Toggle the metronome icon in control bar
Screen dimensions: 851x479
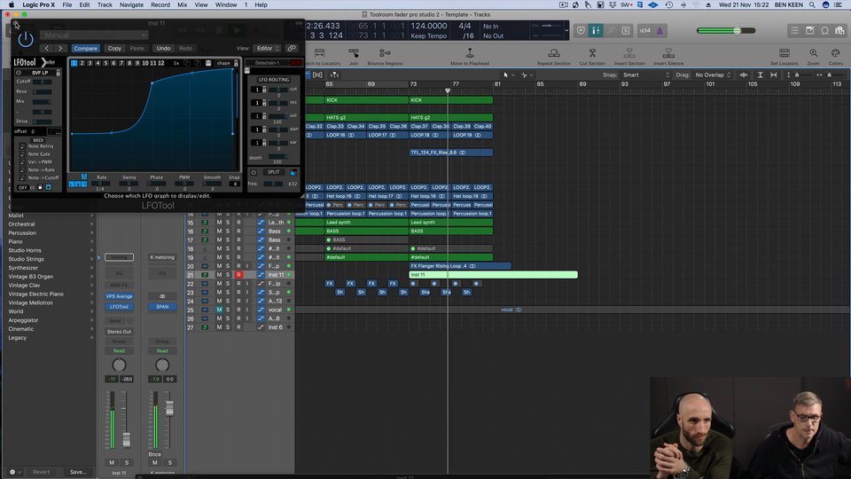click(660, 31)
